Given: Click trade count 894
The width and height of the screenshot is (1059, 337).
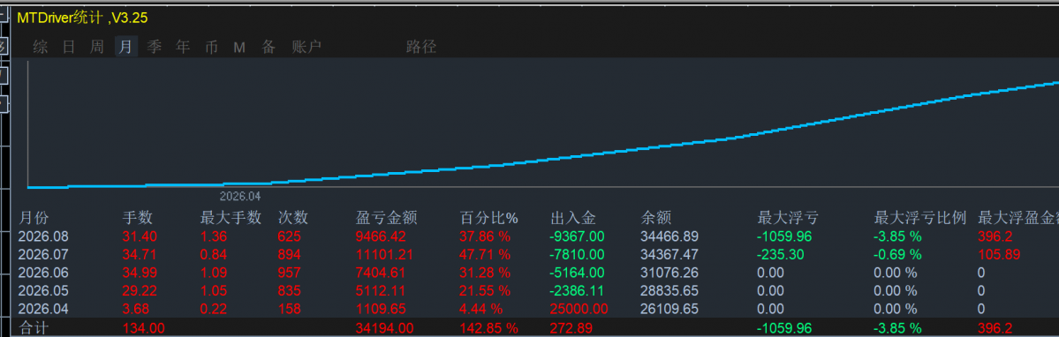Looking at the screenshot, I should pos(290,254).
